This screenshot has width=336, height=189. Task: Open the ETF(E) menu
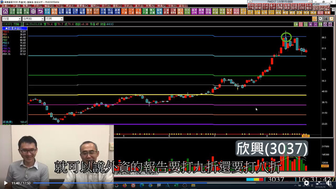60,6
